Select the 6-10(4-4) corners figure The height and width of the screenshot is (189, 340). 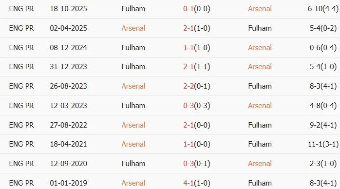[323, 9]
